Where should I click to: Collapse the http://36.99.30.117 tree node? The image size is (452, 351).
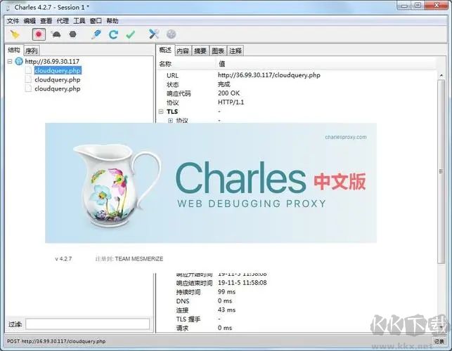pyautogui.click(x=10, y=61)
